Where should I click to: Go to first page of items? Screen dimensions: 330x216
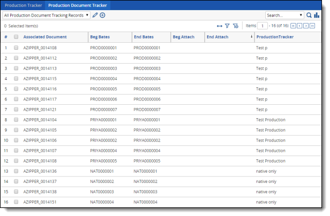(293, 26)
